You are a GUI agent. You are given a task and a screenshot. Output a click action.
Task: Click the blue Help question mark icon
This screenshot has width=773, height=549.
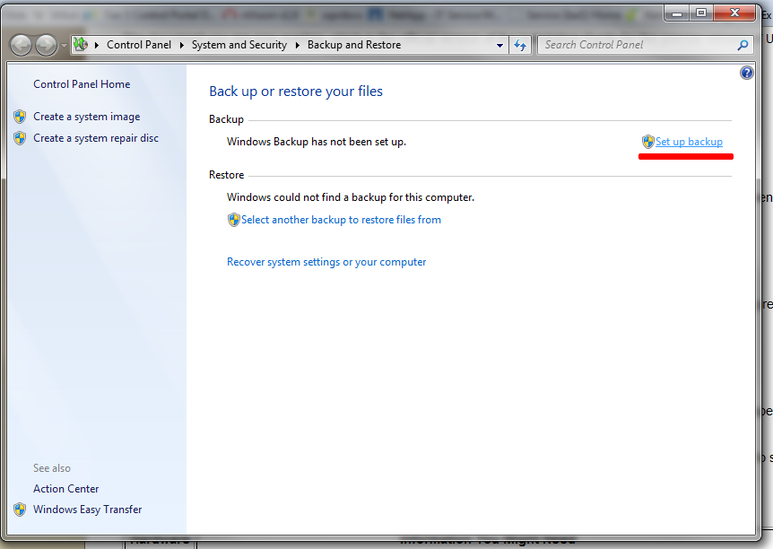(746, 73)
